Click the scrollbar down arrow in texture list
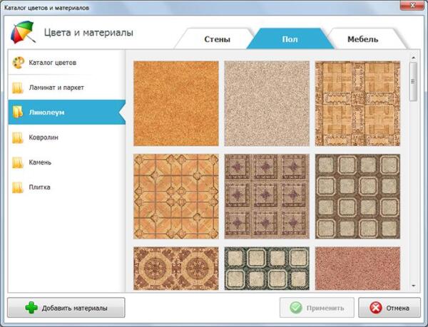428x327 pixels. point(414,286)
